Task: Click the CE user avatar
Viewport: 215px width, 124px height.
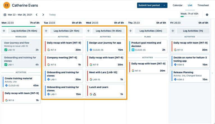Action: click(6, 5)
